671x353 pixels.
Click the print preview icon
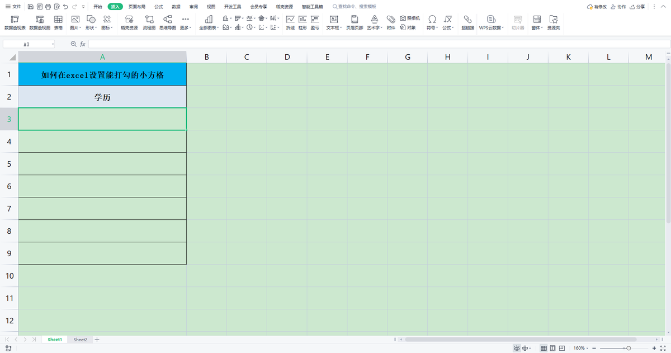[x=56, y=7]
